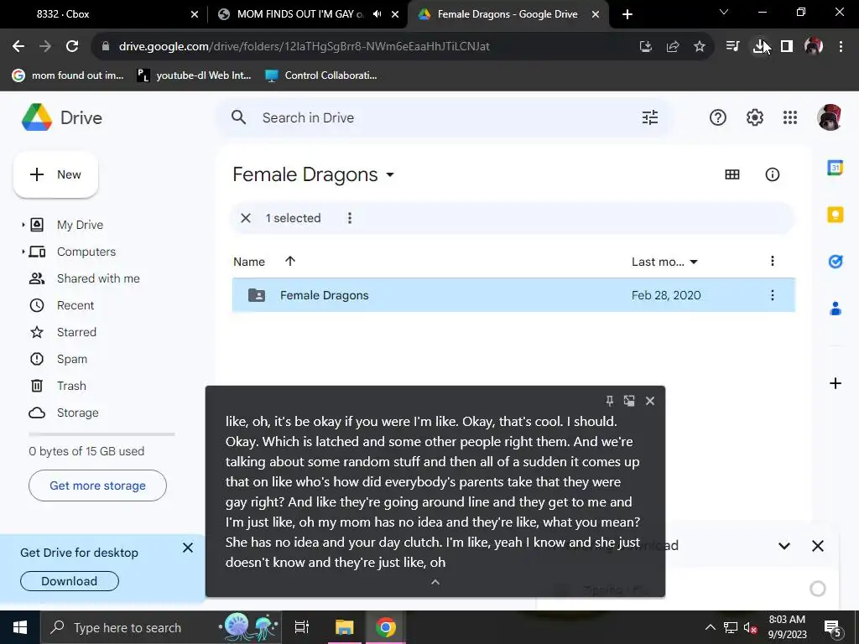
Task: Open Last modified sort dropdown
Action: click(694, 262)
